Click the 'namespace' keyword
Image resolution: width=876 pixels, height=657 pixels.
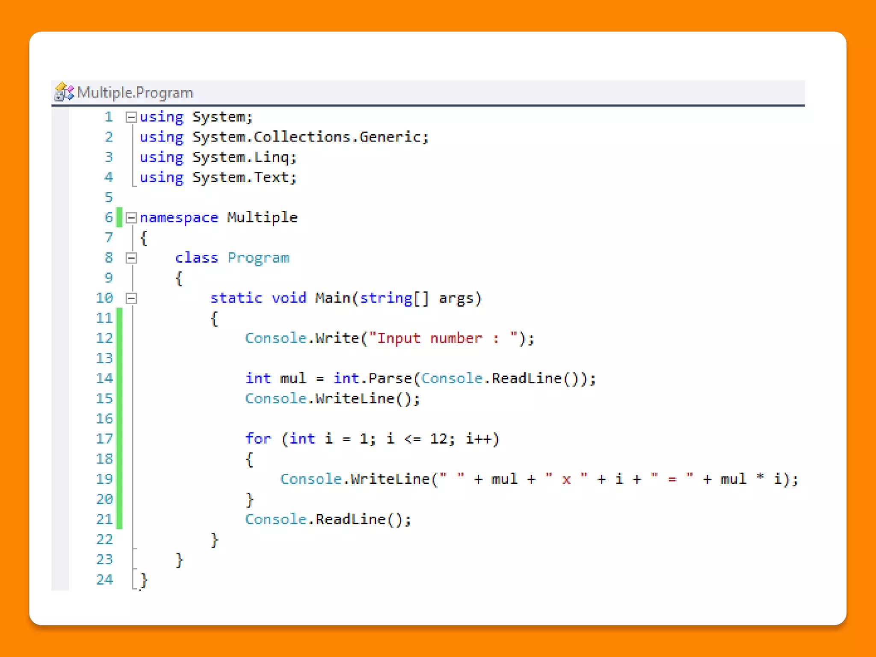coord(179,218)
